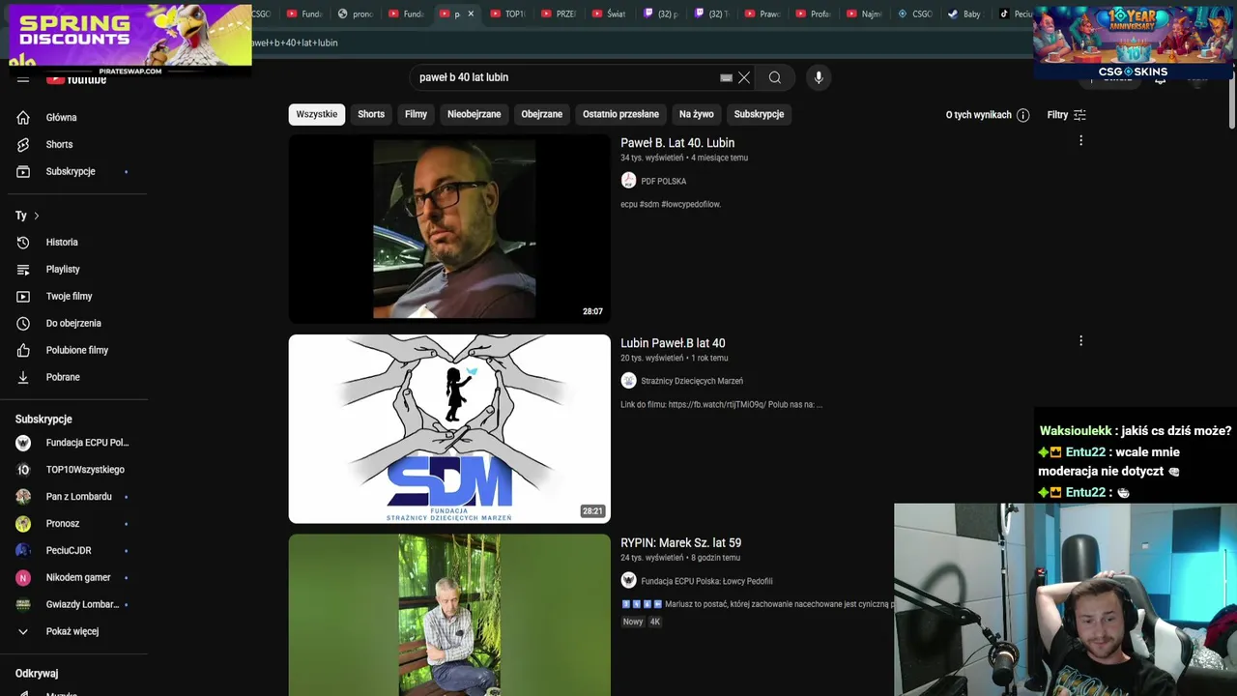Select the Obejrzane filter chip
The width and height of the screenshot is (1237, 696).
point(541,114)
